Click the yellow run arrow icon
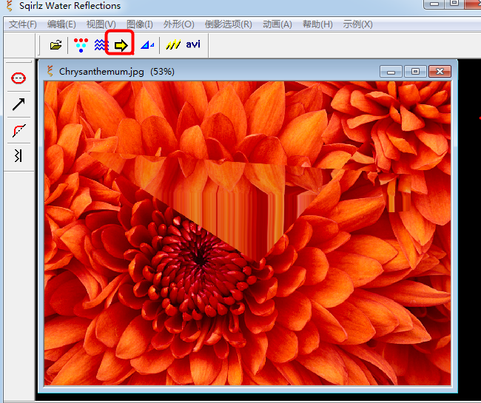 [121, 45]
